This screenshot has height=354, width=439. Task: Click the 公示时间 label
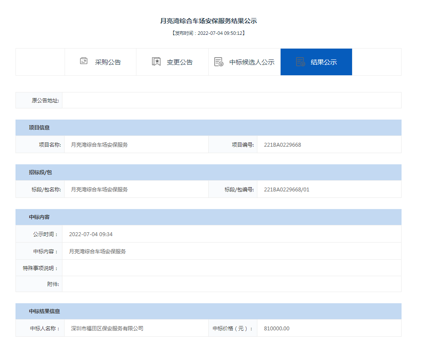[45, 234]
